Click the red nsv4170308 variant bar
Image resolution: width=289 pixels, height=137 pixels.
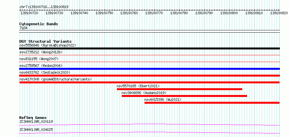149,82
